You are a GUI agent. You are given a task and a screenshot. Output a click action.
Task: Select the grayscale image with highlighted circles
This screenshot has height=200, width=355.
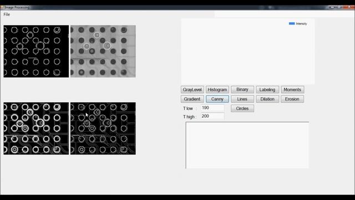pos(103,51)
